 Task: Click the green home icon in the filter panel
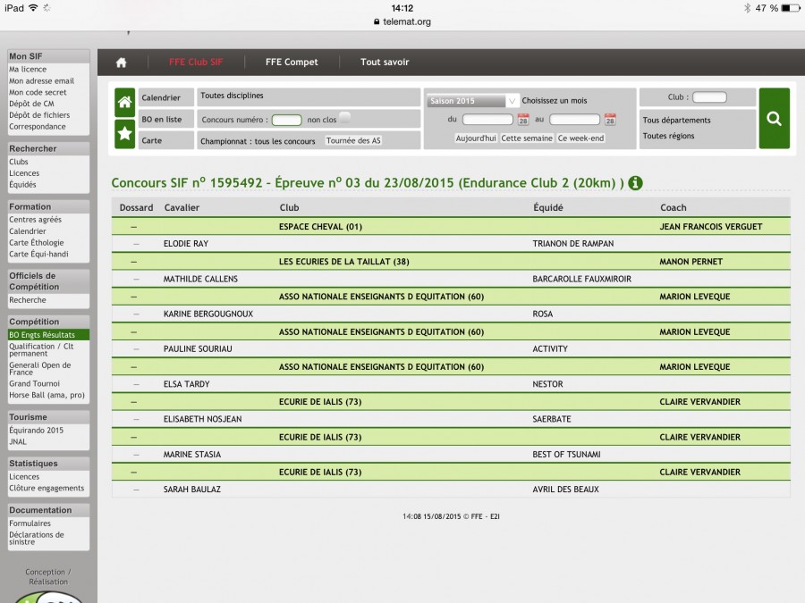124,102
